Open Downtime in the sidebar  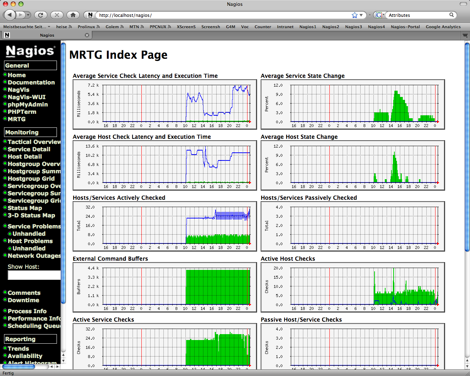(23, 300)
